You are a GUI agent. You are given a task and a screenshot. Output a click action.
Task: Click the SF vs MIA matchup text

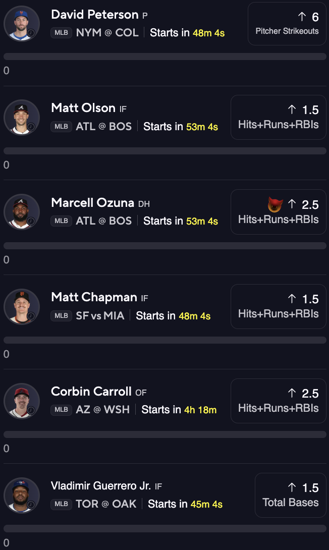[99, 316]
